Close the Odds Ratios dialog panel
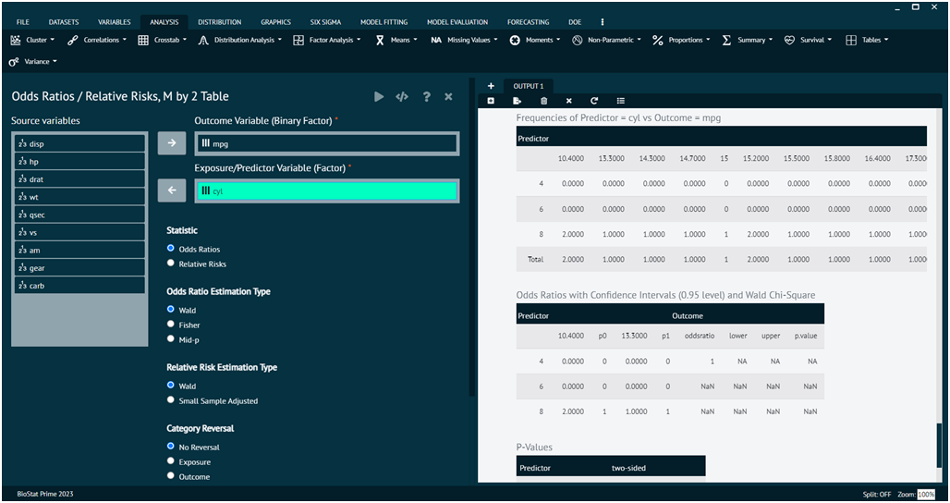This screenshot has width=950, height=503. click(x=448, y=96)
